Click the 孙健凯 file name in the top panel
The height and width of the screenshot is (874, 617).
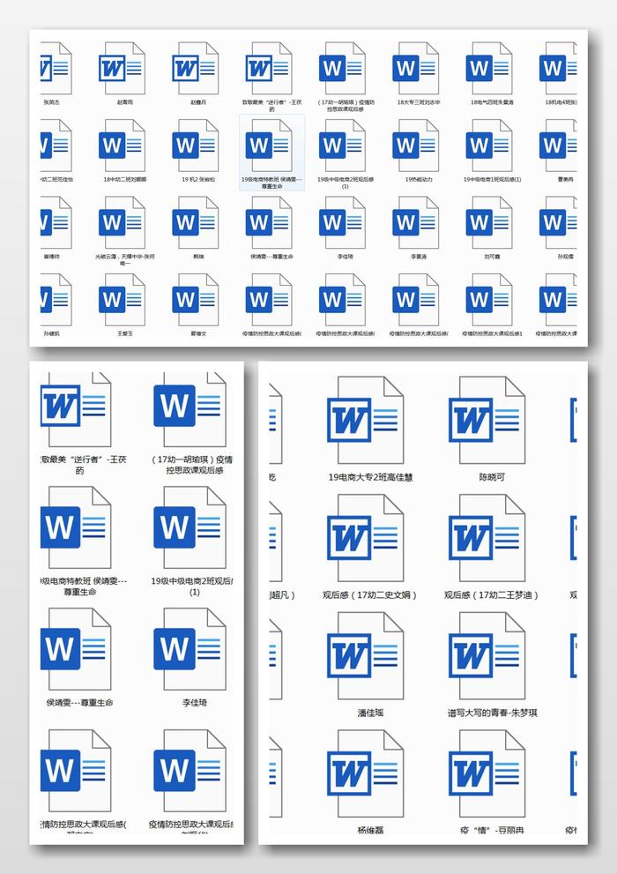pyautogui.click(x=51, y=334)
